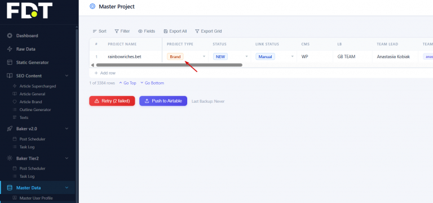
Task: Click the Baker Tier2 sun icon
Action: [x=10, y=158]
